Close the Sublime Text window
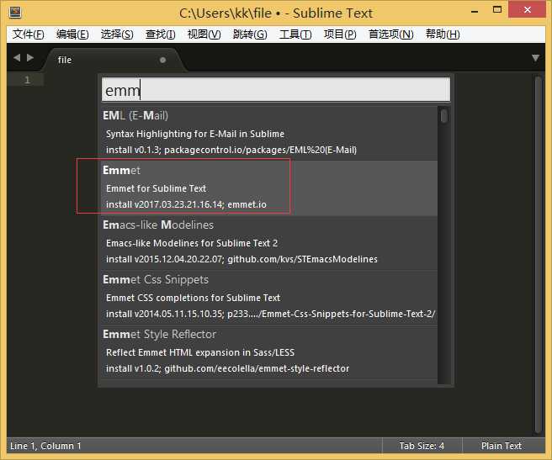552x460 pixels. [527, 9]
